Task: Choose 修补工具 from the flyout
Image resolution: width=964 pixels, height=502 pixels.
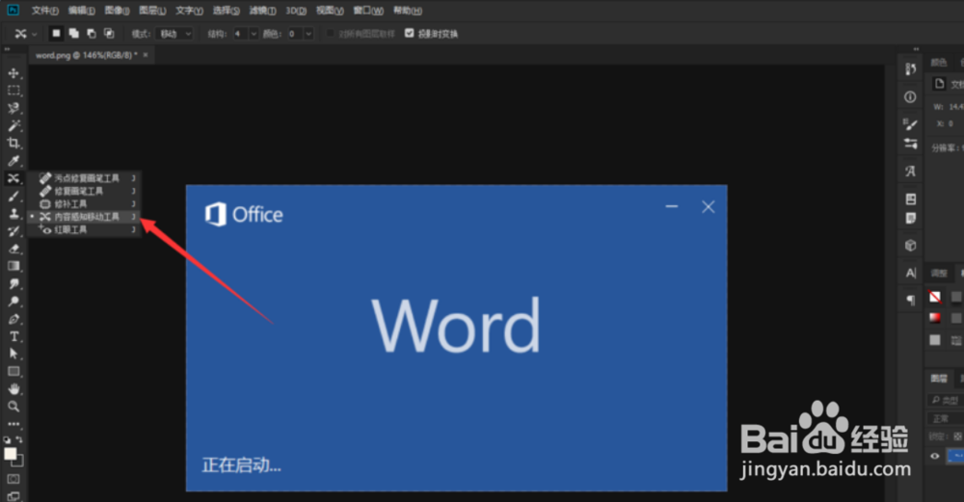Action: (x=84, y=204)
